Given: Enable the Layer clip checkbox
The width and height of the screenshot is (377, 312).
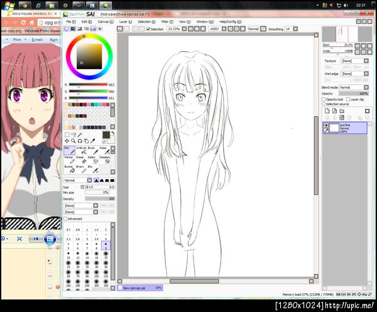Looking at the screenshot, I should tap(348, 99).
